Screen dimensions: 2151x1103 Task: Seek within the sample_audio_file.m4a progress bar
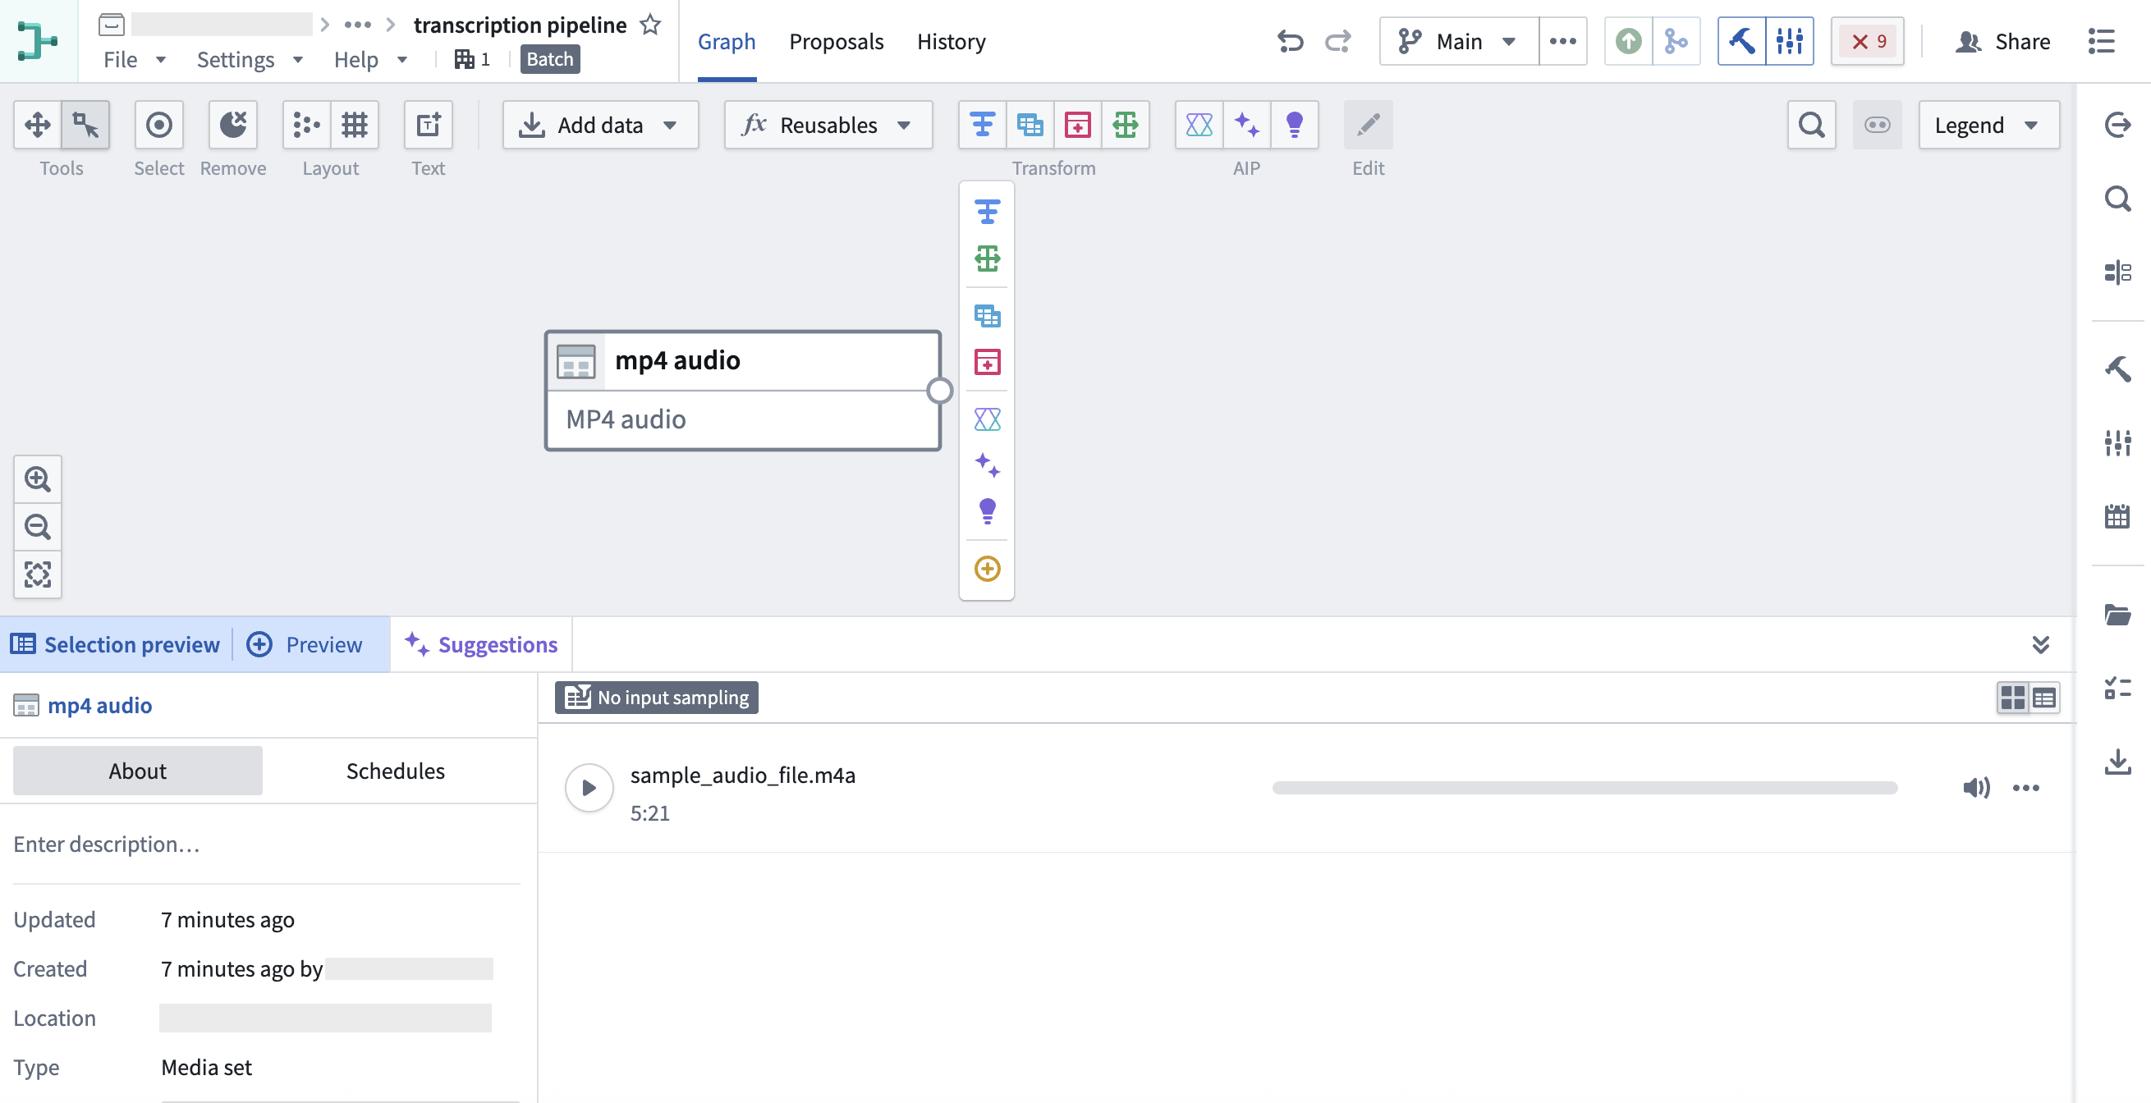tap(1585, 788)
